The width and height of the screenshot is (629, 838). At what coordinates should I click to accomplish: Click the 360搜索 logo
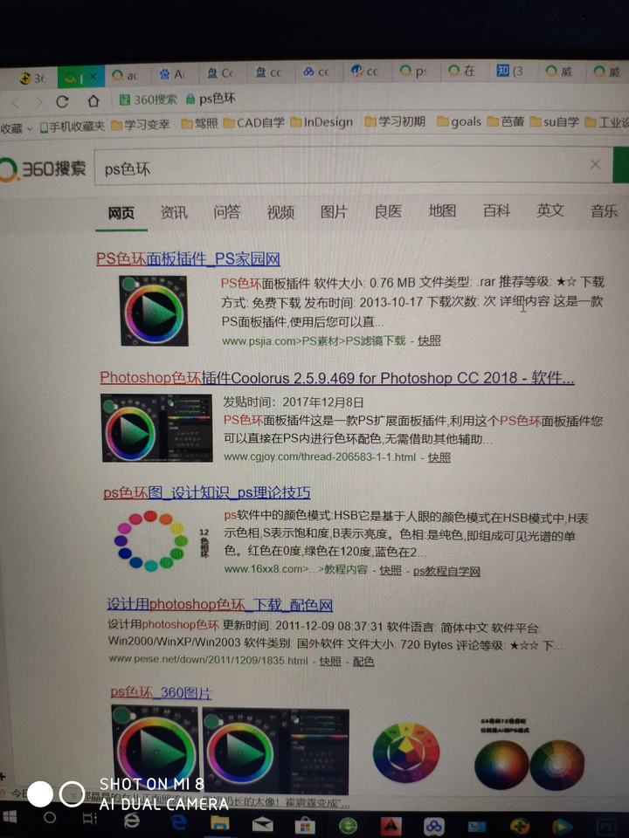coord(43,168)
